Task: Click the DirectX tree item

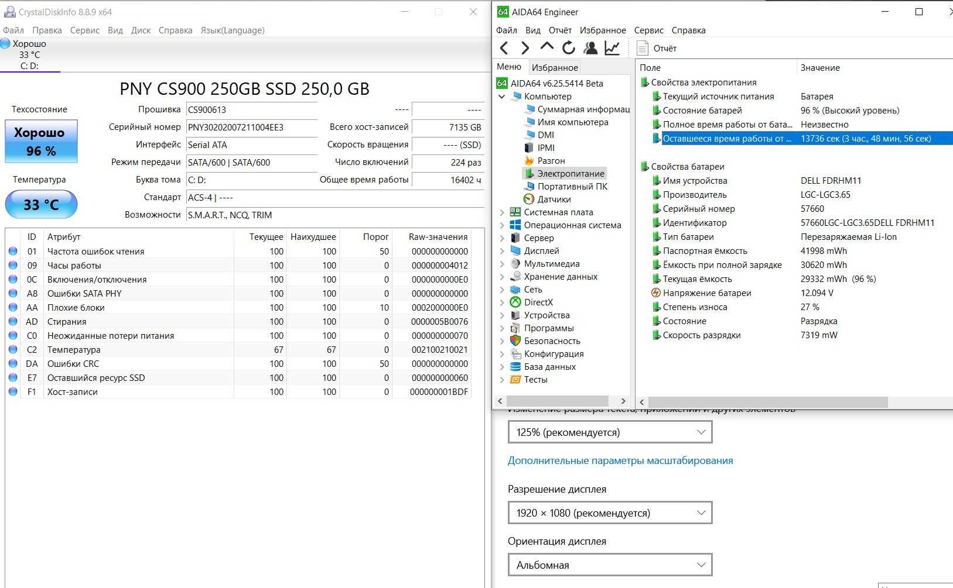Action: tap(538, 302)
